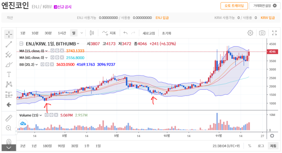This screenshot has height=153, width=282.
Task: Select the brush drawing tool
Action: point(9,65)
